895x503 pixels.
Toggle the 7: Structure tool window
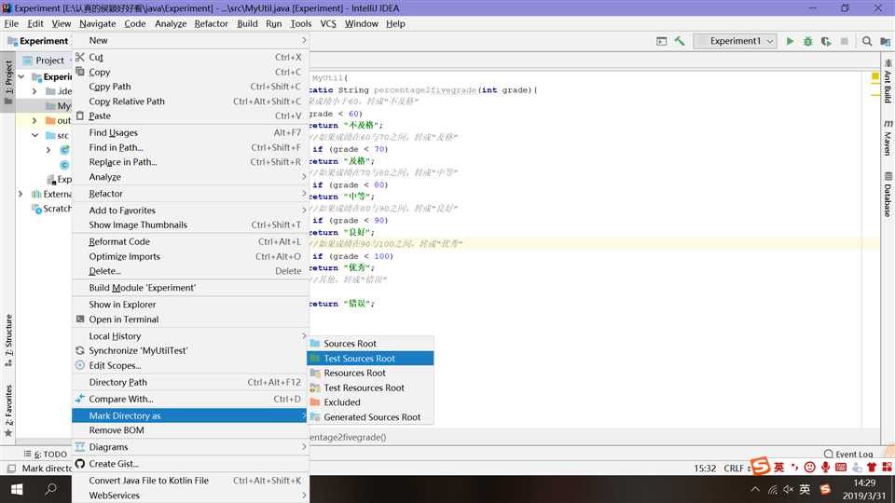[8, 340]
